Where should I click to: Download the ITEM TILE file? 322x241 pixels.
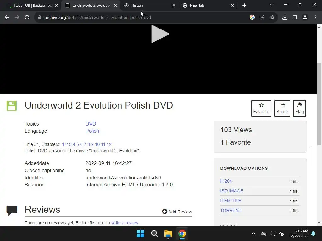230,201
